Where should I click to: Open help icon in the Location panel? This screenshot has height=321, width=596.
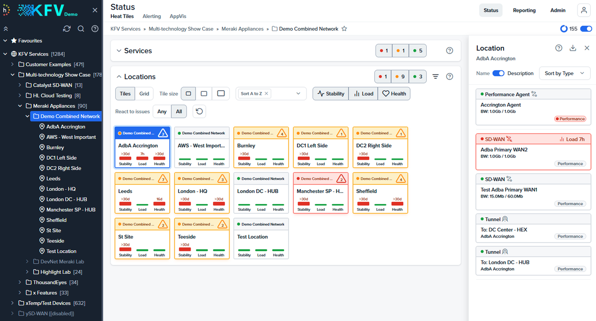[x=559, y=48]
